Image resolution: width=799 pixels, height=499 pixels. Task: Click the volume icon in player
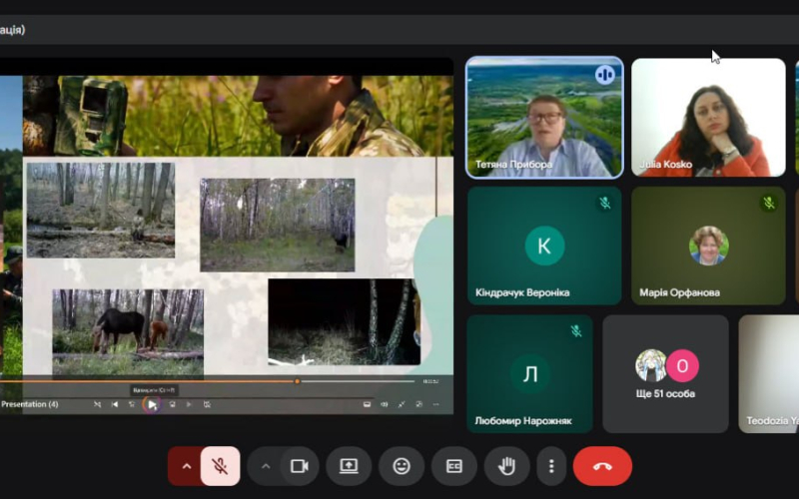[385, 404]
